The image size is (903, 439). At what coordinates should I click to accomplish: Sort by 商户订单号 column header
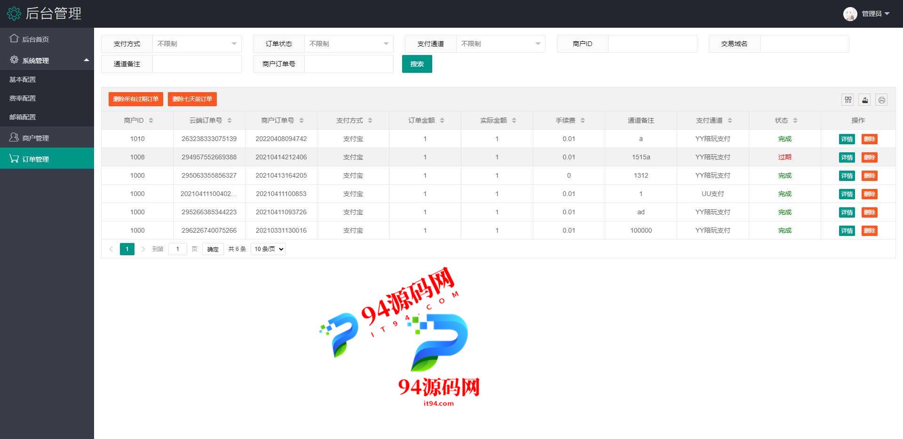click(301, 120)
